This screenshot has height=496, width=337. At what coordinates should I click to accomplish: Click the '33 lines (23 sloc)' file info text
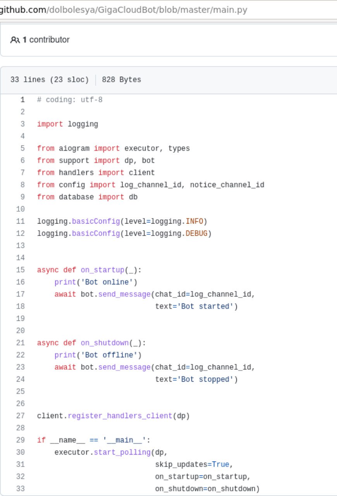[x=50, y=80]
